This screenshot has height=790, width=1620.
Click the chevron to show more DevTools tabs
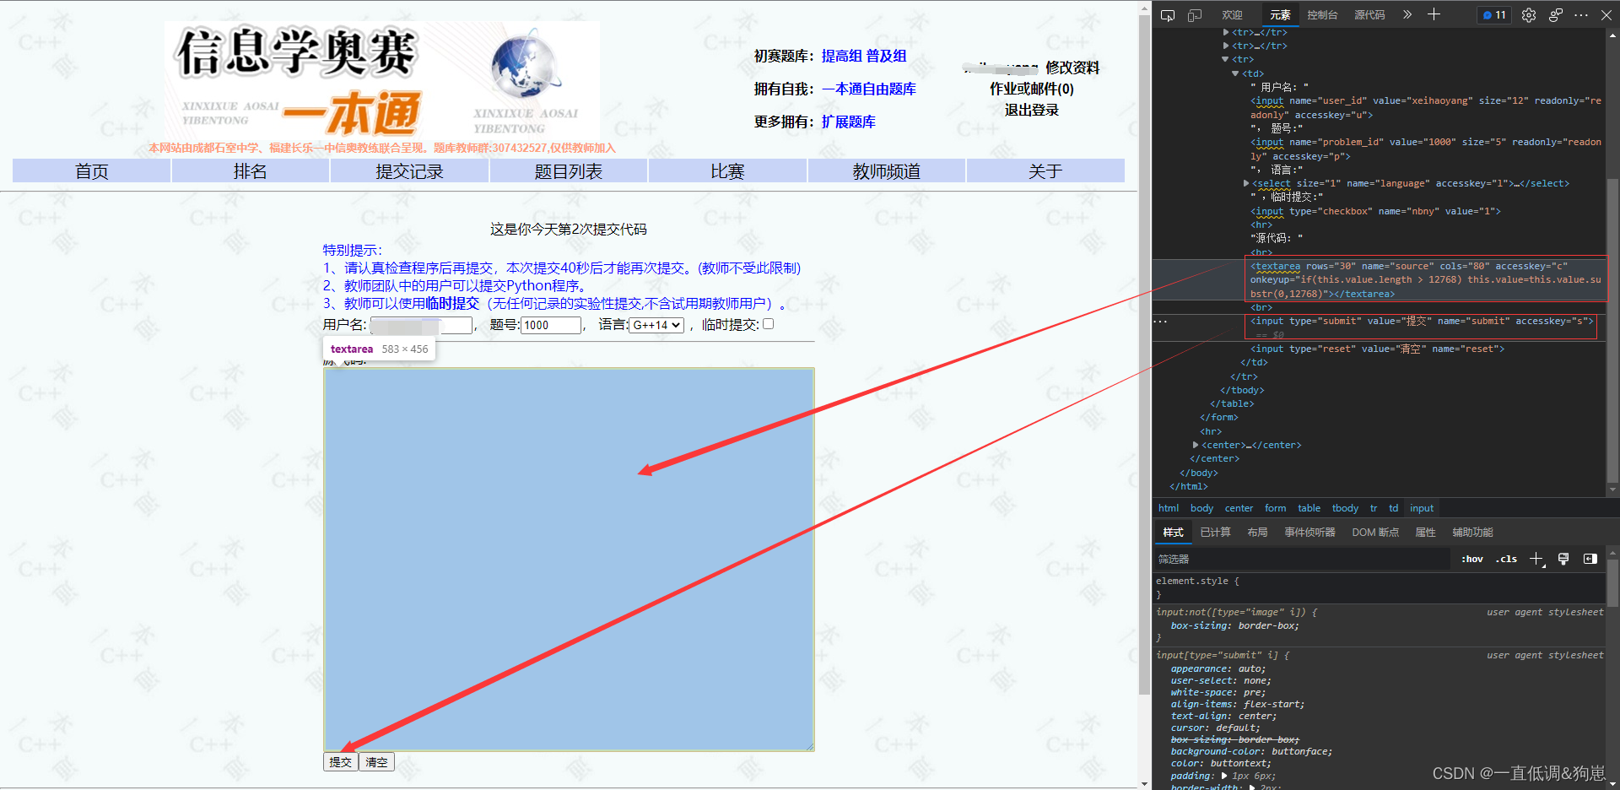[1405, 14]
